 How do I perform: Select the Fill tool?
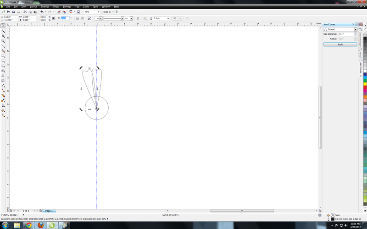click(3, 110)
